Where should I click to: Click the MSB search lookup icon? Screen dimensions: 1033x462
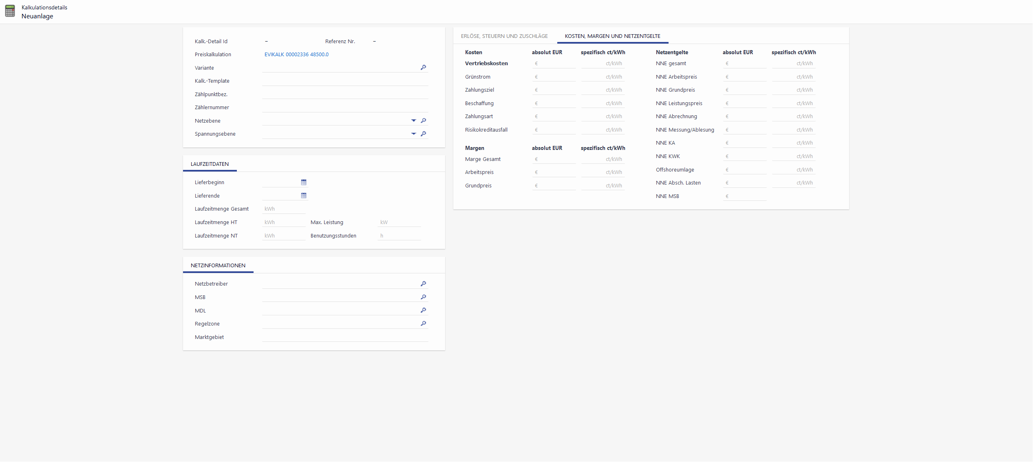click(x=423, y=297)
